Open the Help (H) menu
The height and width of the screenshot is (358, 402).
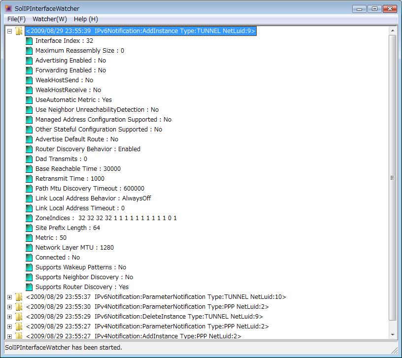[x=86, y=19]
